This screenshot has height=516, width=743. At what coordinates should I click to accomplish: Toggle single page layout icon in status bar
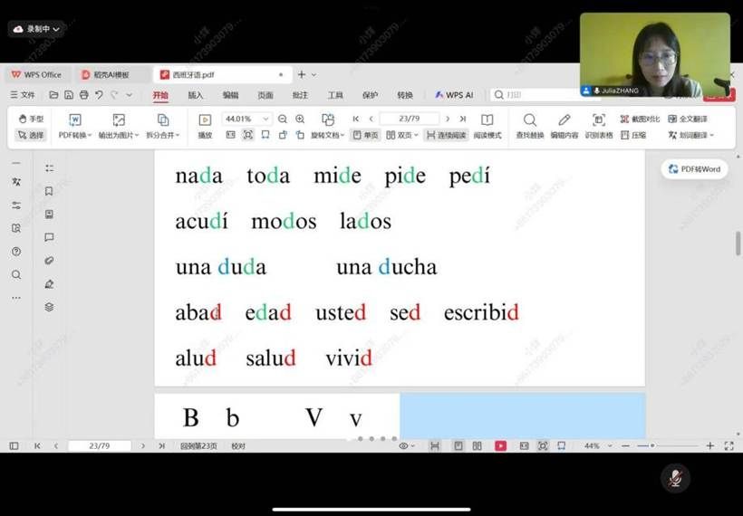point(458,445)
